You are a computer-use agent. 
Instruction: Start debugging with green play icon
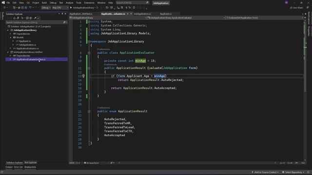(71, 8)
